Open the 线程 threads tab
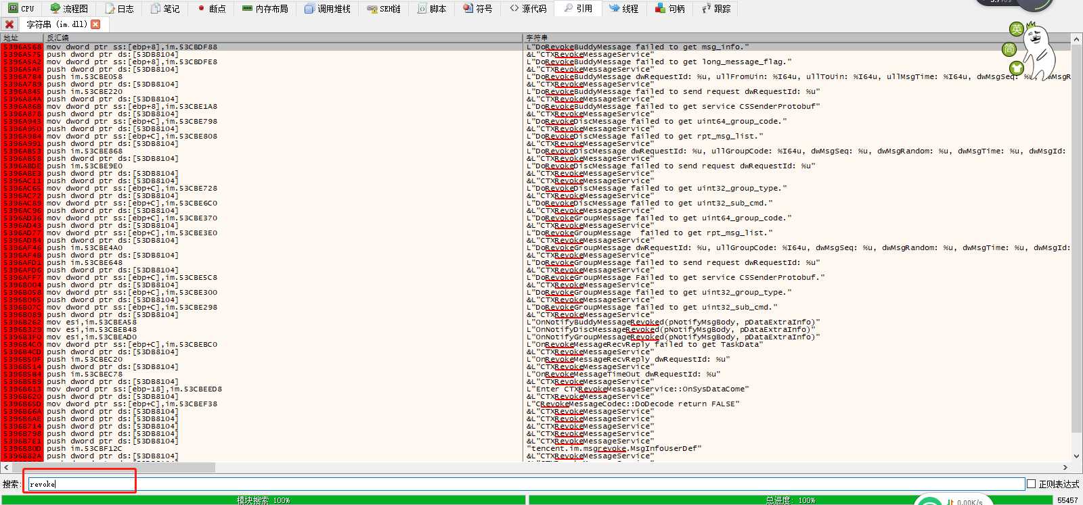 click(624, 9)
